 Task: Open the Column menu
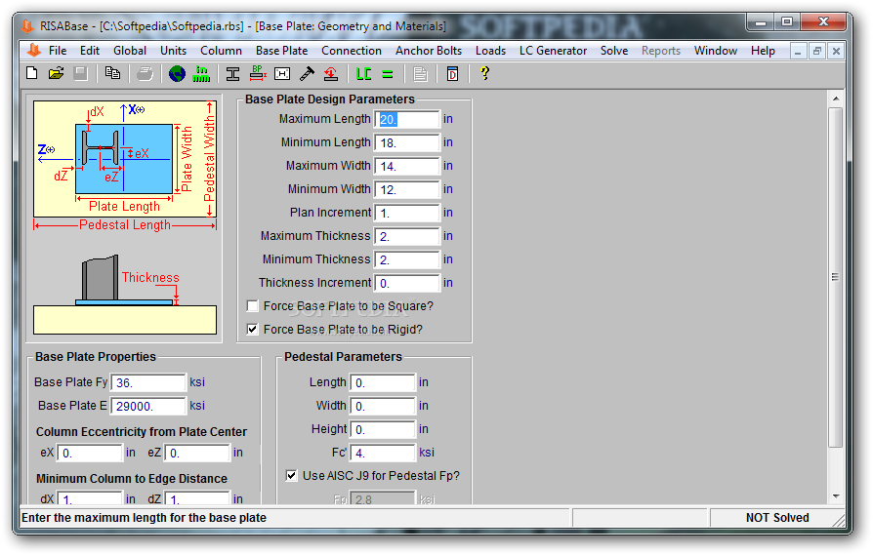[x=221, y=51]
